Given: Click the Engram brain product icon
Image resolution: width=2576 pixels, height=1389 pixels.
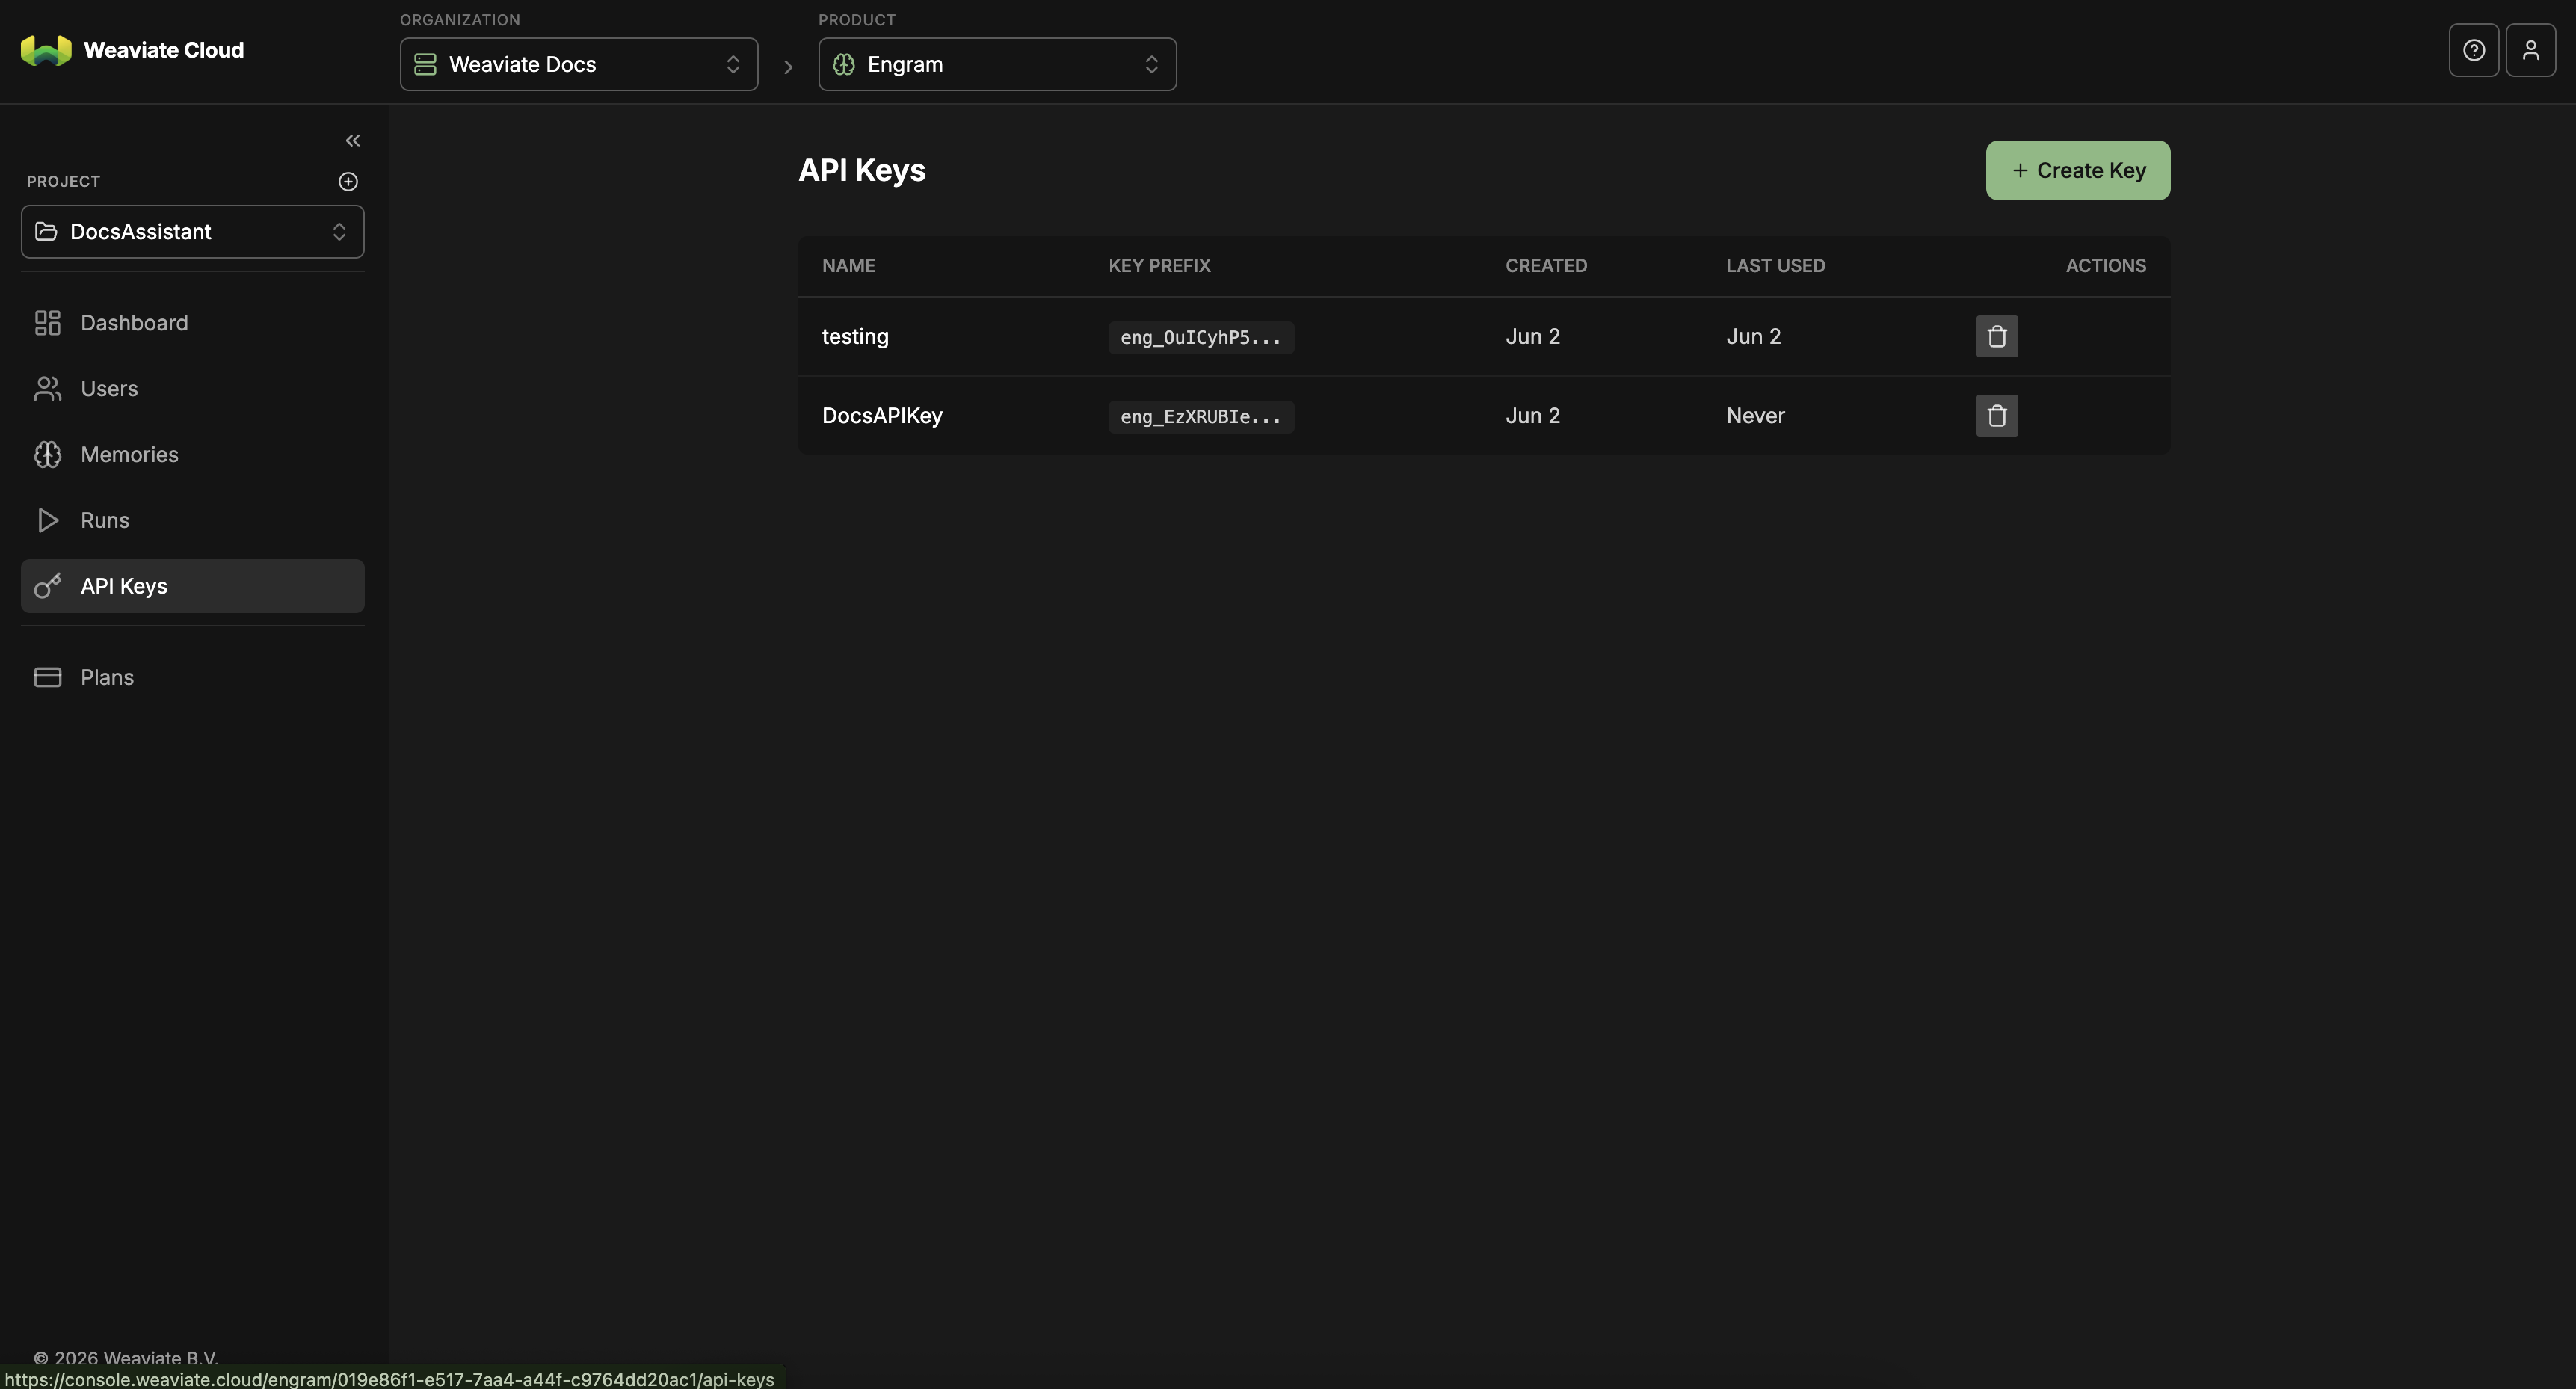Looking at the screenshot, I should 843,65.
